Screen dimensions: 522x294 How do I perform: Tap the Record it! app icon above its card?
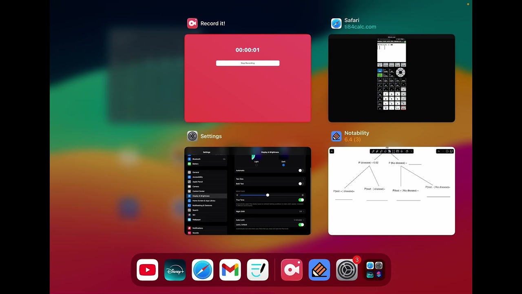tap(192, 23)
